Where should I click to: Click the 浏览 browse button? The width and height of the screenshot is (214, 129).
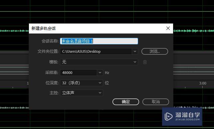155,51
